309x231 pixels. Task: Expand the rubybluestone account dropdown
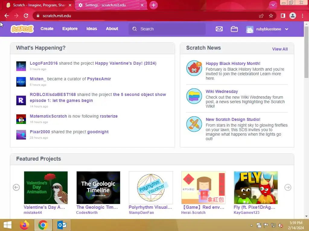287,29
